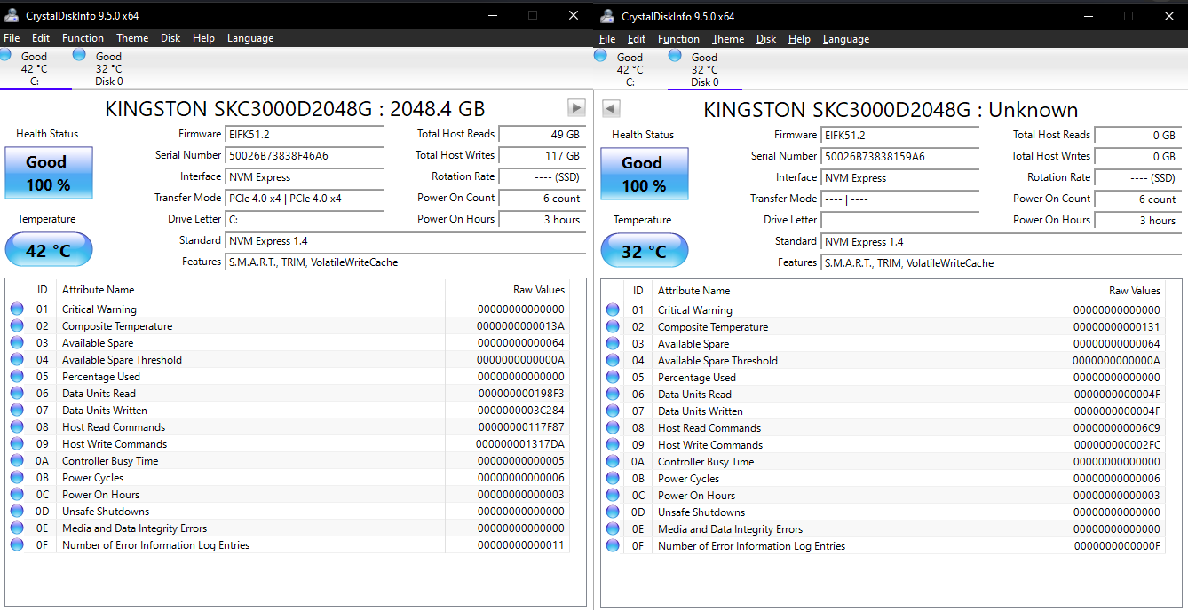Click status orb beside Unsafe Shutdowns, right window
This screenshot has height=610, width=1188.
click(x=613, y=512)
